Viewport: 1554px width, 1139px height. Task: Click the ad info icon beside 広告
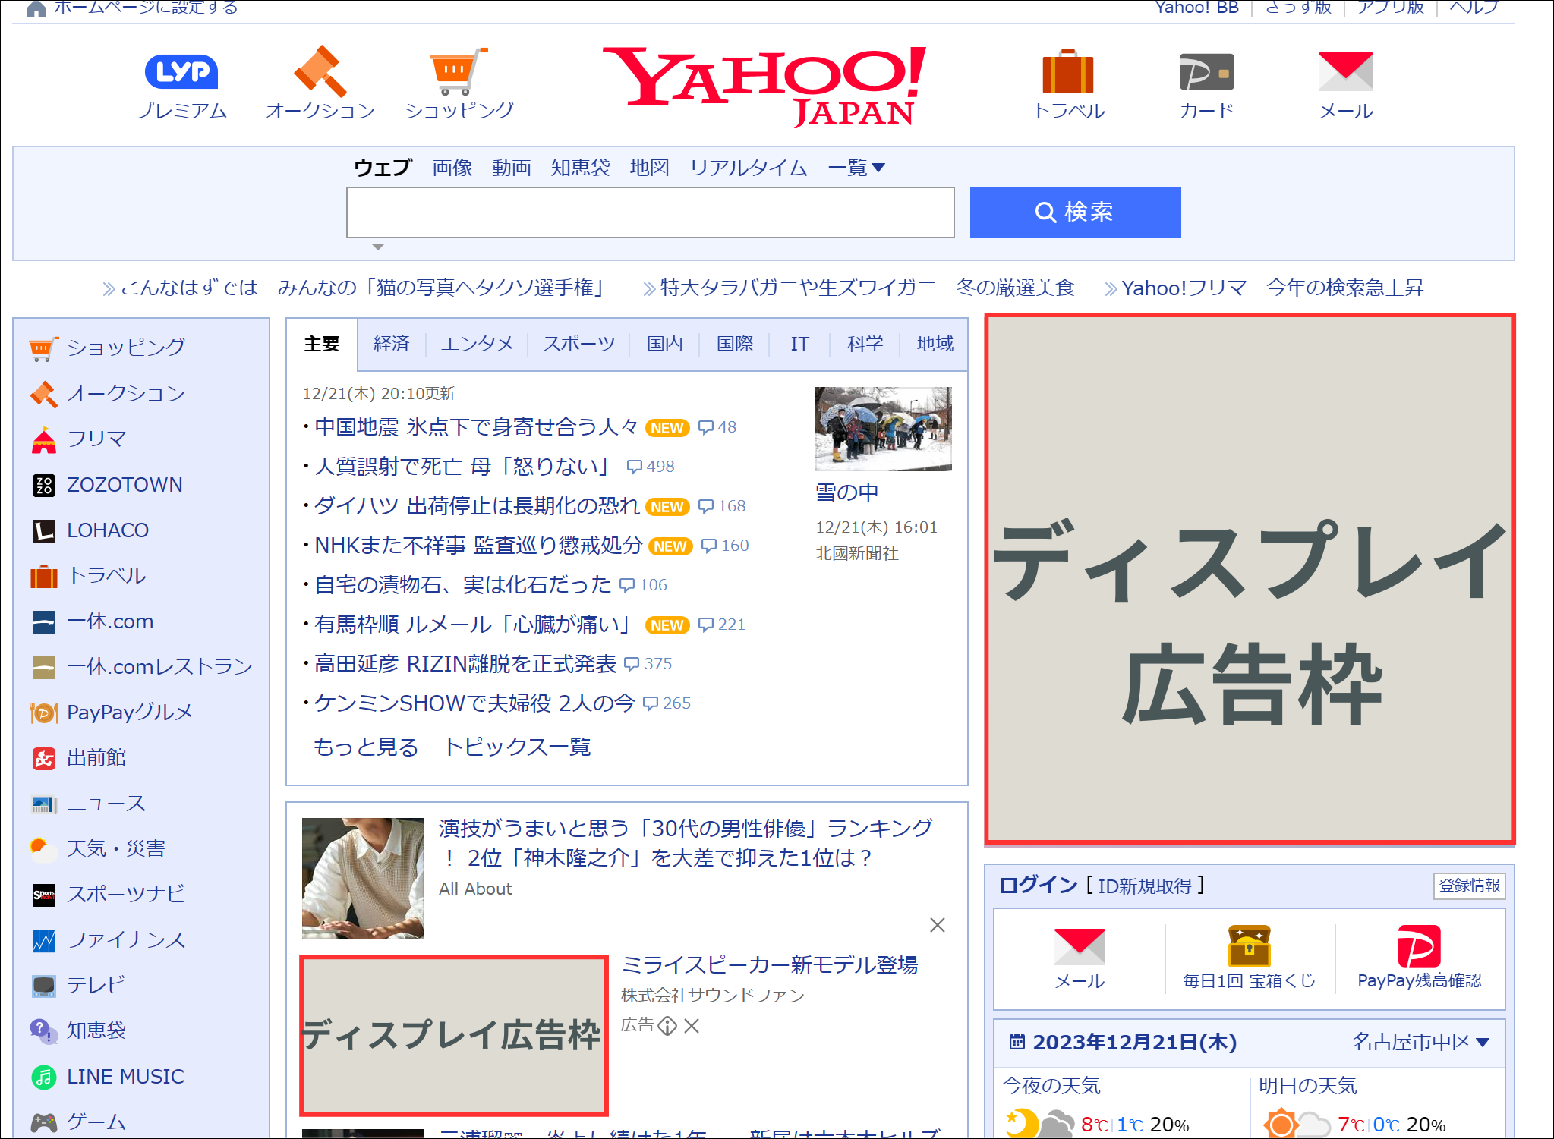coord(667,1026)
